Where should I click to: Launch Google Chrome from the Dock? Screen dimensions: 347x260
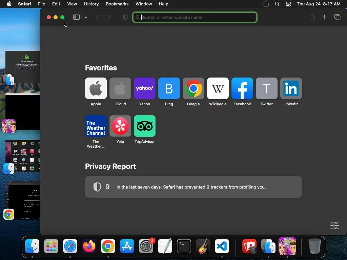click(108, 246)
